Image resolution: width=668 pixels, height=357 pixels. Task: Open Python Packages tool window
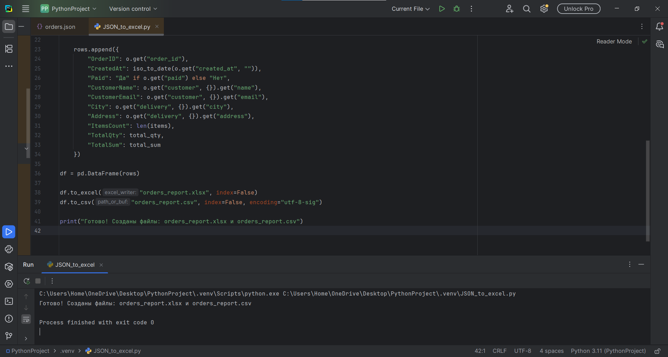point(9,267)
